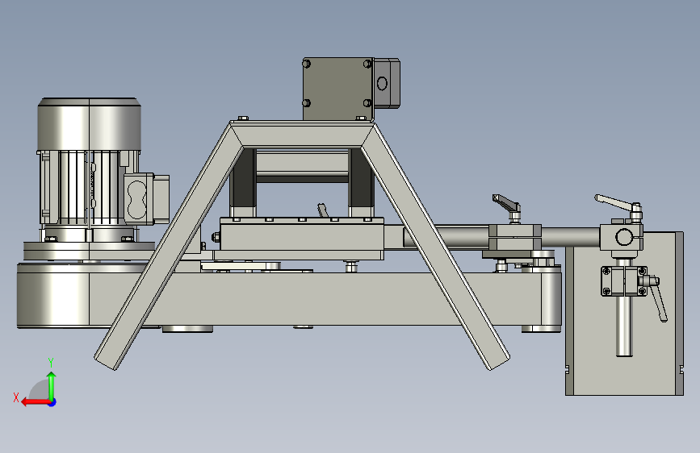Pick the dark clamping lever on the shaft clamp
Image resolution: width=700 pixels, height=453 pixels.
click(x=506, y=204)
